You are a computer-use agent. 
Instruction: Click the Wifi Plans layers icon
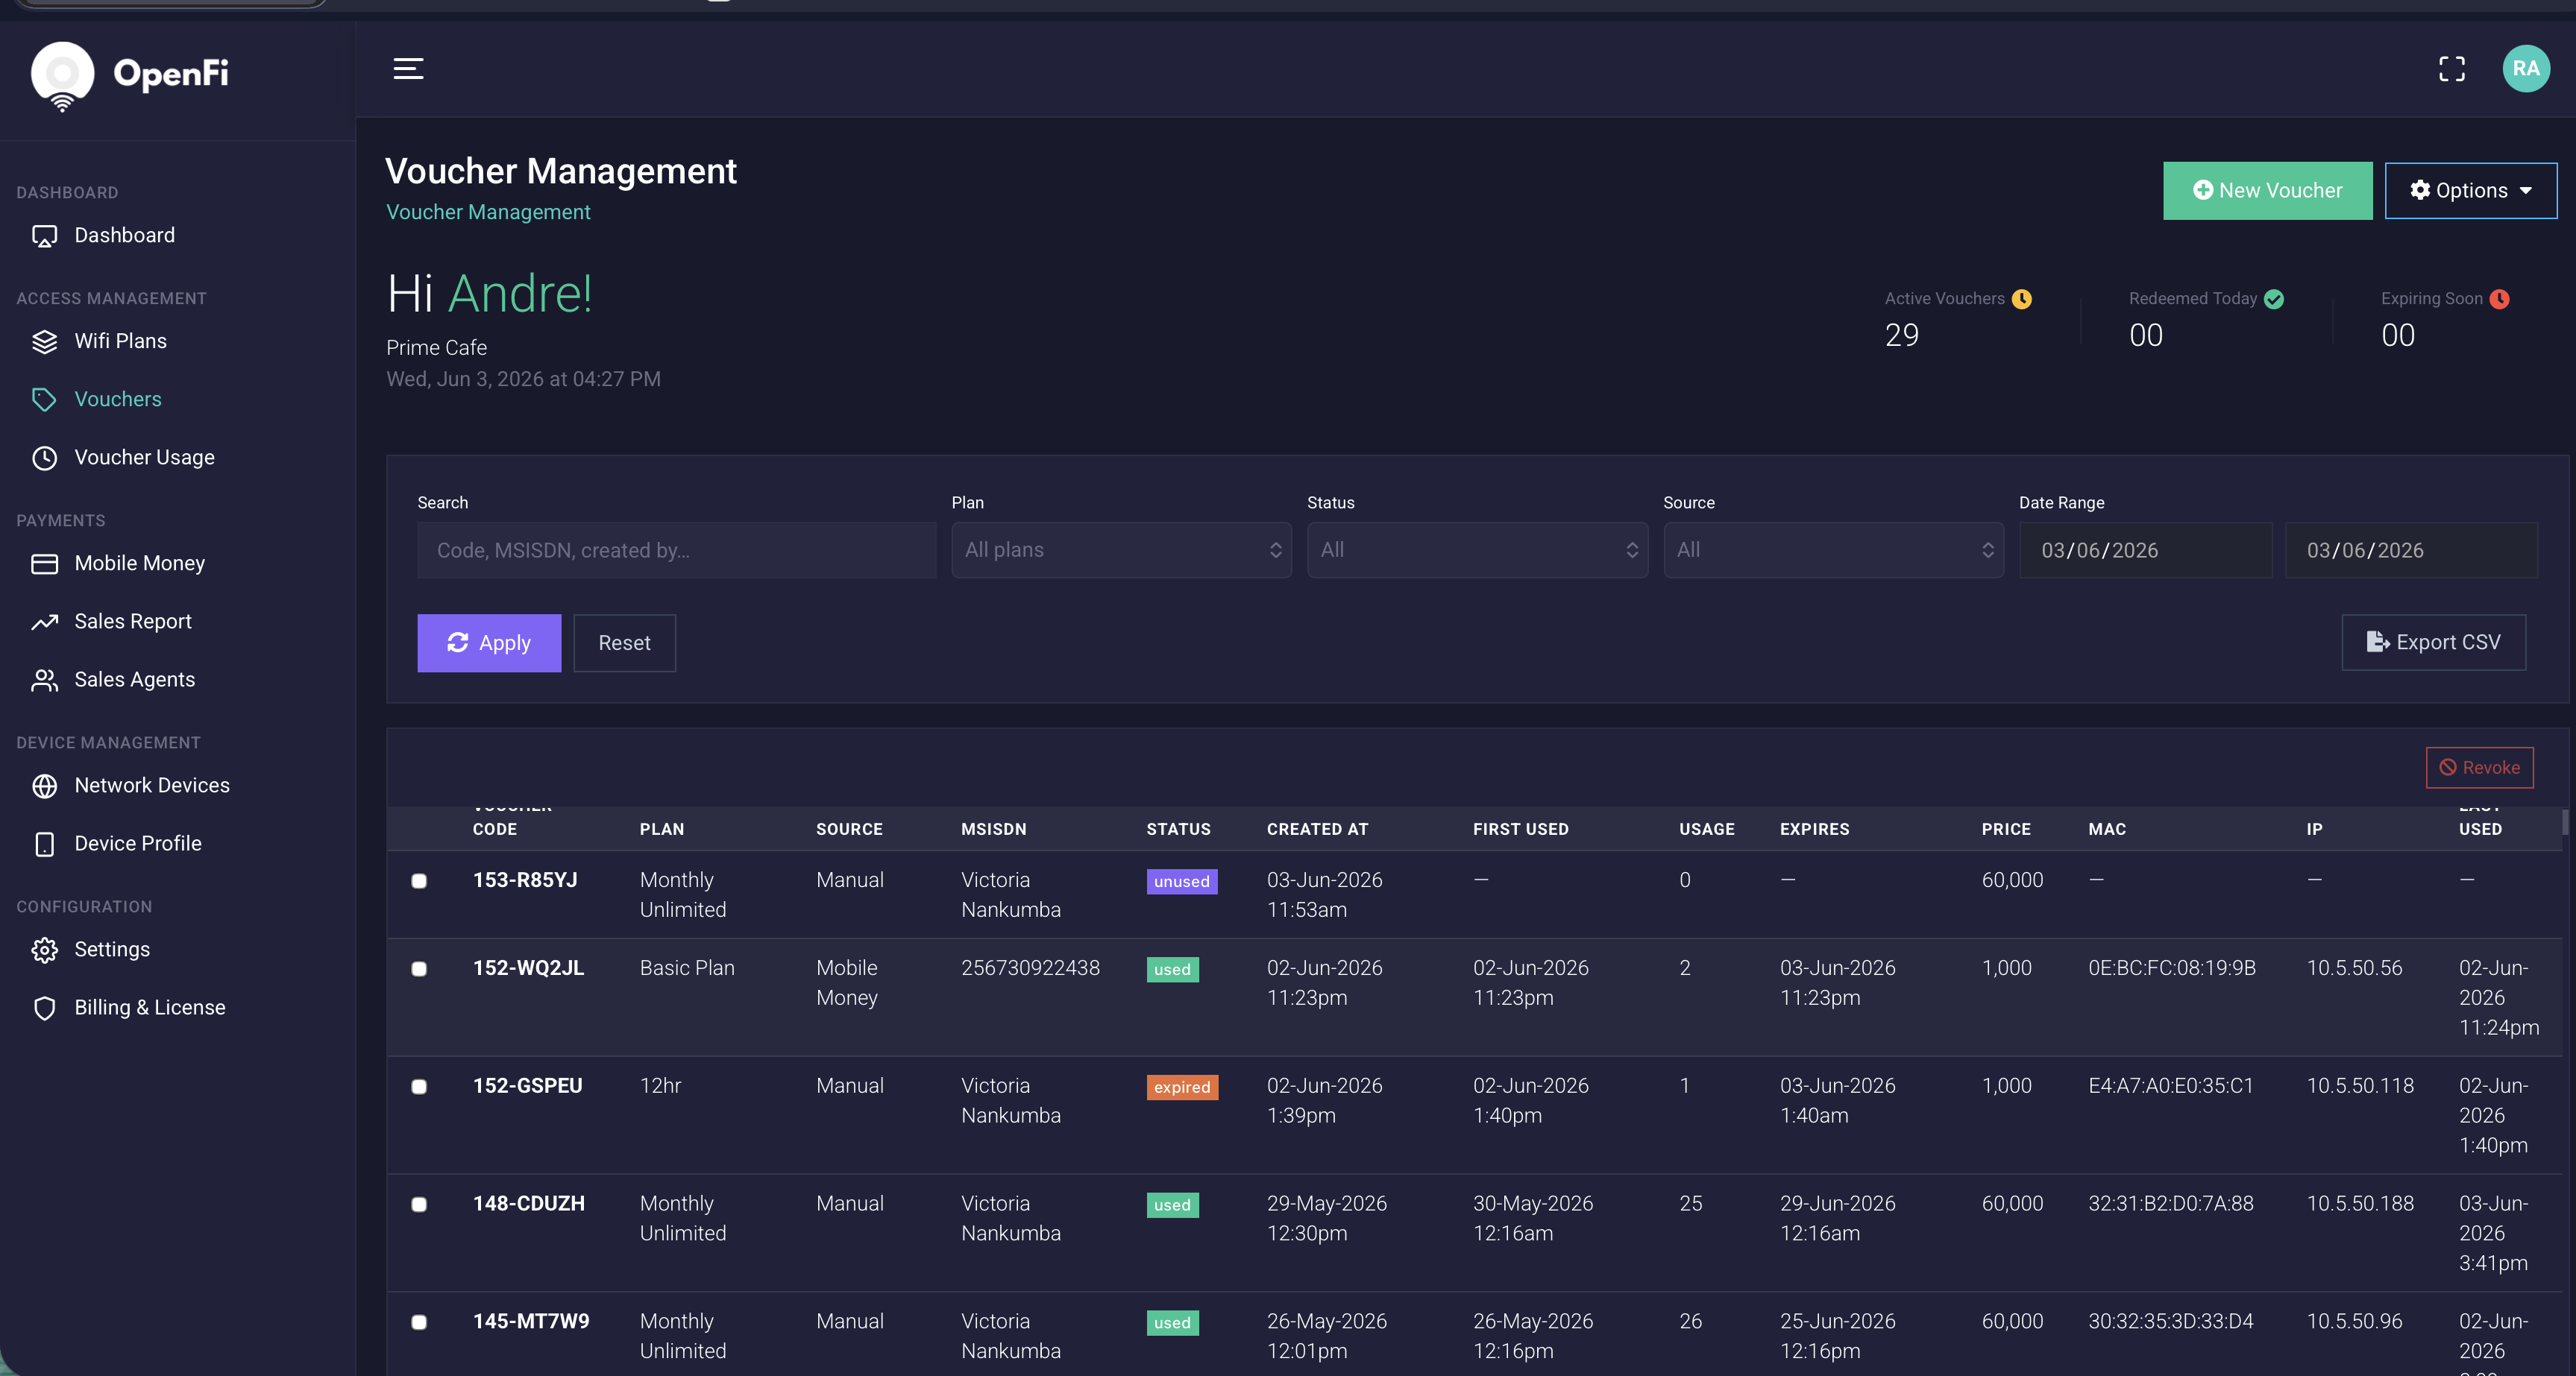tap(44, 341)
